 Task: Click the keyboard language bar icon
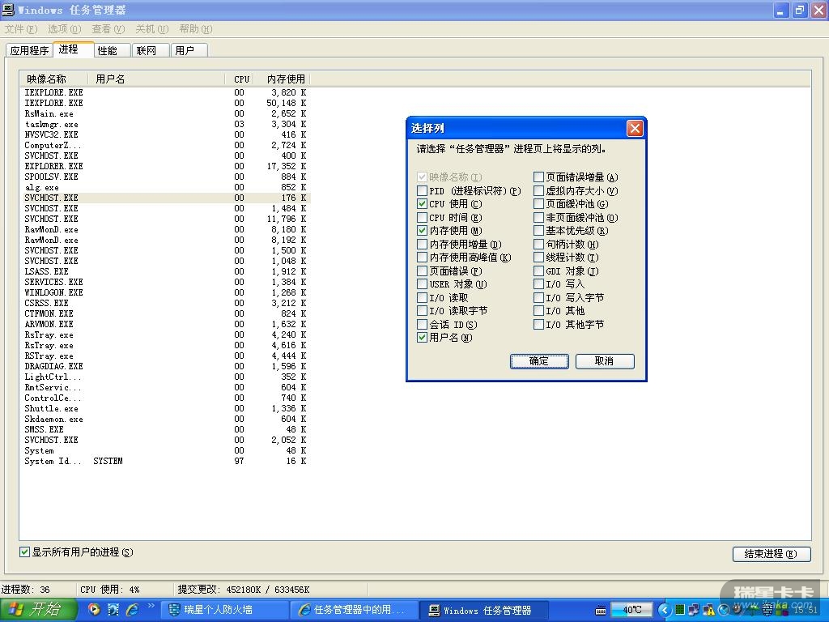pos(600,611)
